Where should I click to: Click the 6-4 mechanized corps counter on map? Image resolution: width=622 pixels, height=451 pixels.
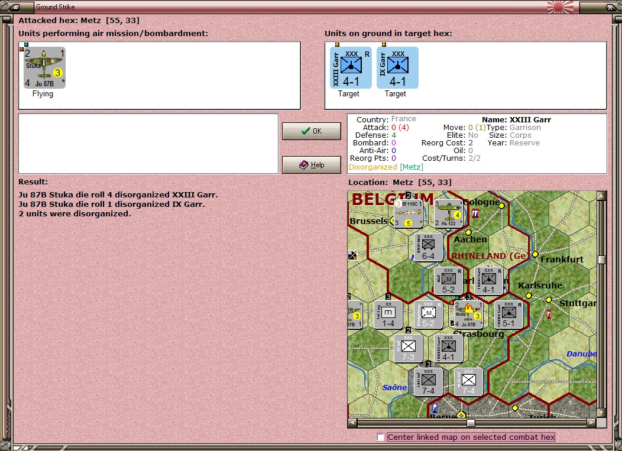[429, 247]
